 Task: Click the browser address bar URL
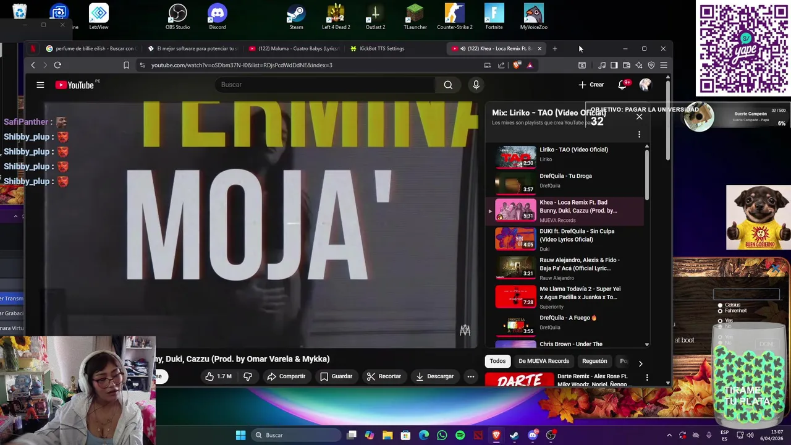(x=242, y=65)
